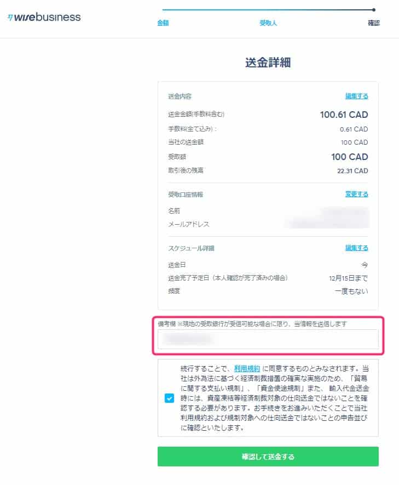Click the green 確認して送金する button
399x485 pixels.
tap(268, 457)
